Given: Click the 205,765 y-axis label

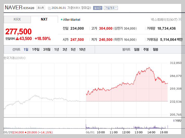Looking at the screenshot, I should pos(176,115).
